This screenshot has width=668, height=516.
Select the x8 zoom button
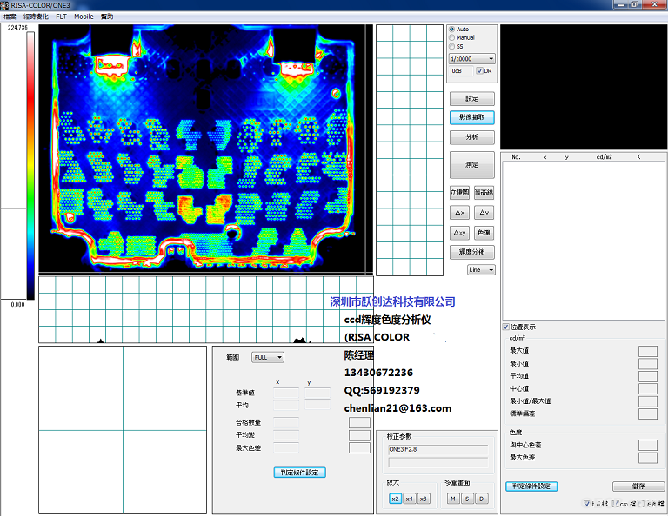(x=423, y=499)
